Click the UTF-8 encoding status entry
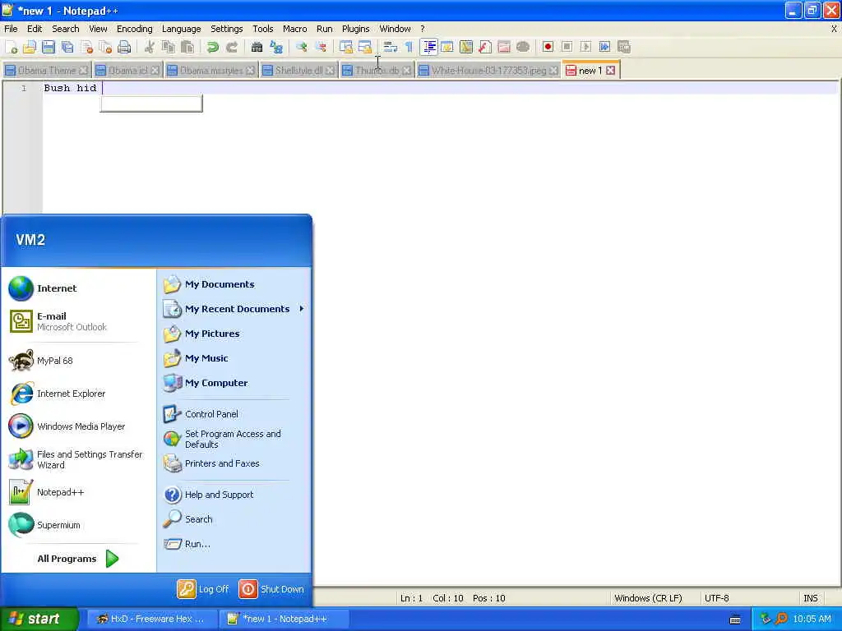842x631 pixels. tap(716, 598)
